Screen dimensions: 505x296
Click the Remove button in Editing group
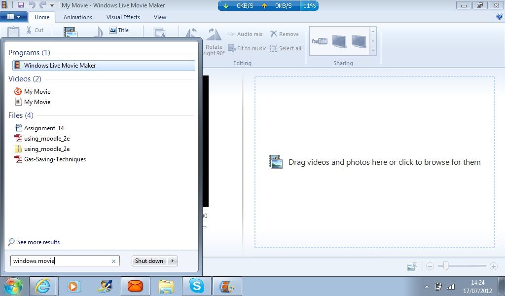[285, 34]
